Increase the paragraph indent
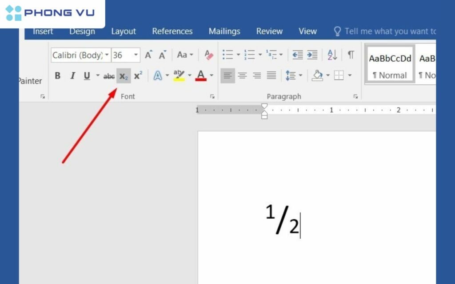455x284 pixels. [311, 55]
